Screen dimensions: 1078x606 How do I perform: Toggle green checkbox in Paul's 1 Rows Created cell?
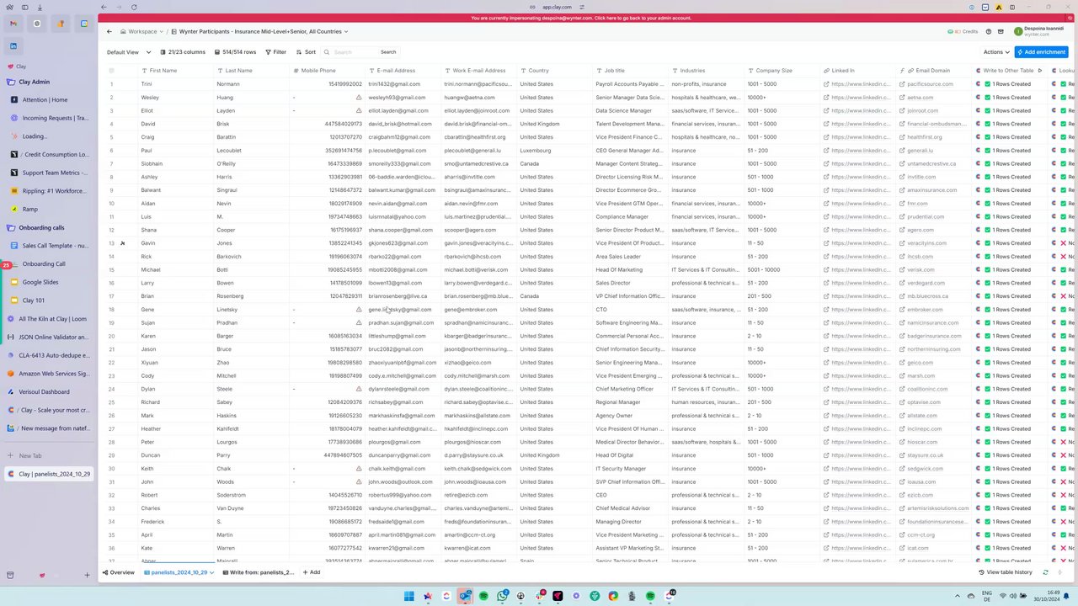pos(988,151)
